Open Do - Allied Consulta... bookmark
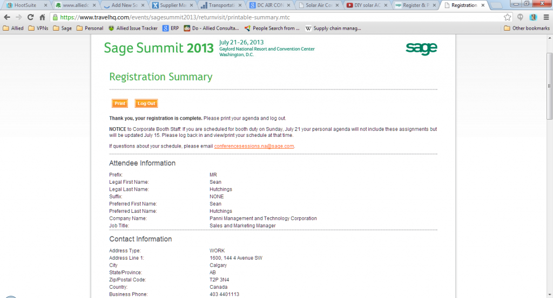 [211, 28]
